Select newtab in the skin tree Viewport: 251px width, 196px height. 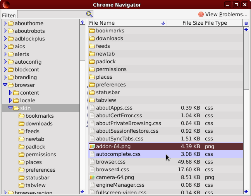click(x=35, y=139)
